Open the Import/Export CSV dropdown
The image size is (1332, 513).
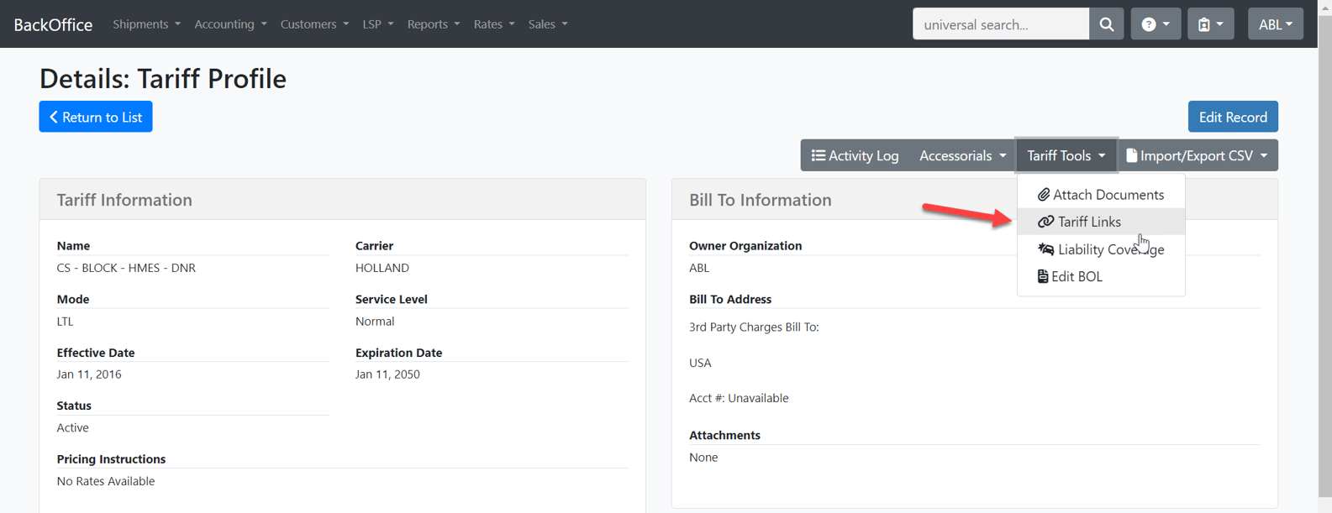1197,155
